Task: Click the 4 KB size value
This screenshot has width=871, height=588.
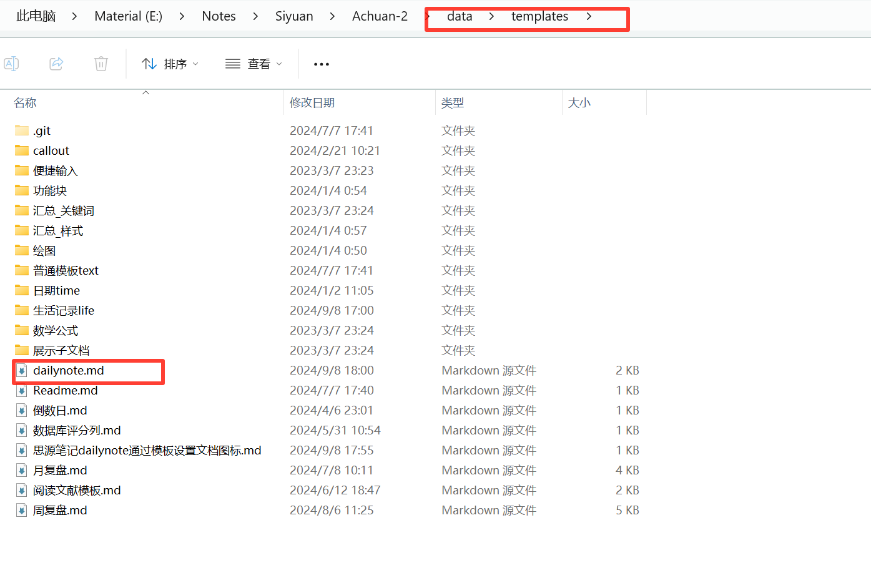Action: (627, 470)
